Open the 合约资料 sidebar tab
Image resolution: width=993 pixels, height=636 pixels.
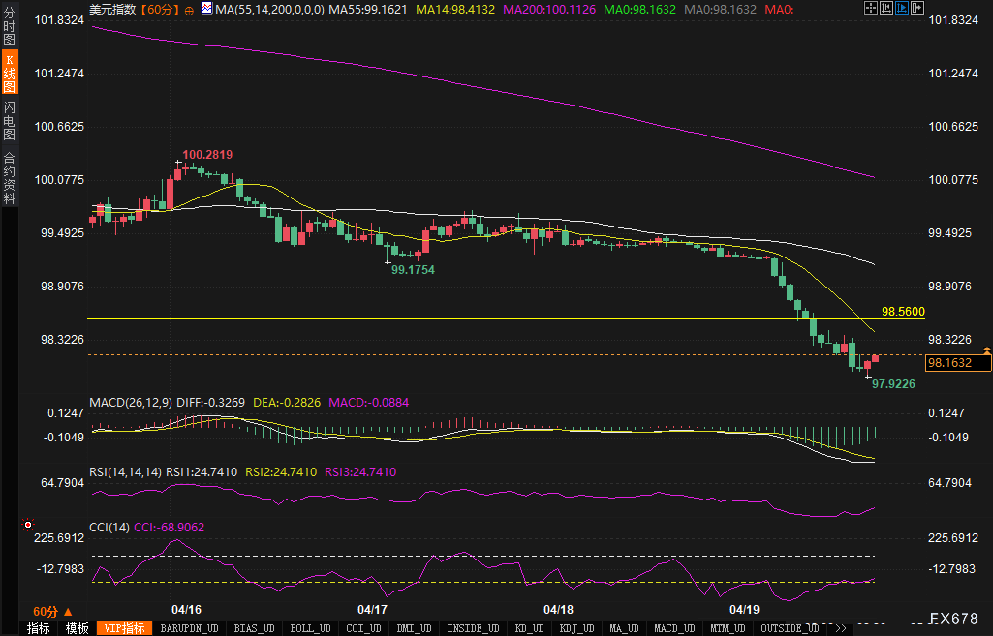[x=9, y=178]
